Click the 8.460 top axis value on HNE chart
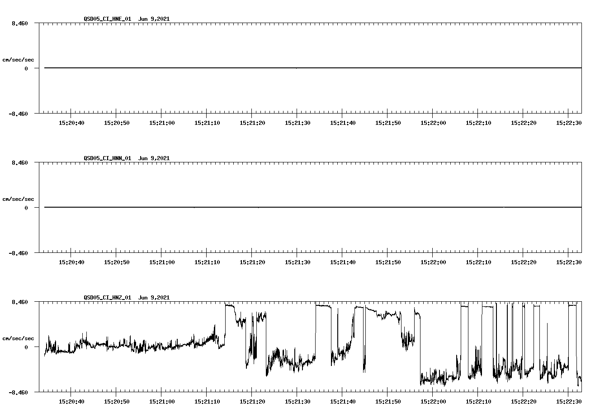Image resolution: width=614 pixels, height=418 pixels. (x=20, y=23)
